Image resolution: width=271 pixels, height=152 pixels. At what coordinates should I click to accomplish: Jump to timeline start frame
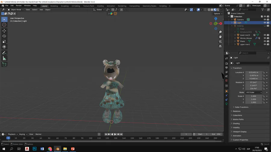(x=106, y=134)
